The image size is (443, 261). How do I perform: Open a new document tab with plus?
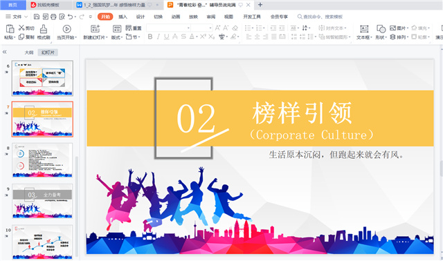(x=260, y=5)
